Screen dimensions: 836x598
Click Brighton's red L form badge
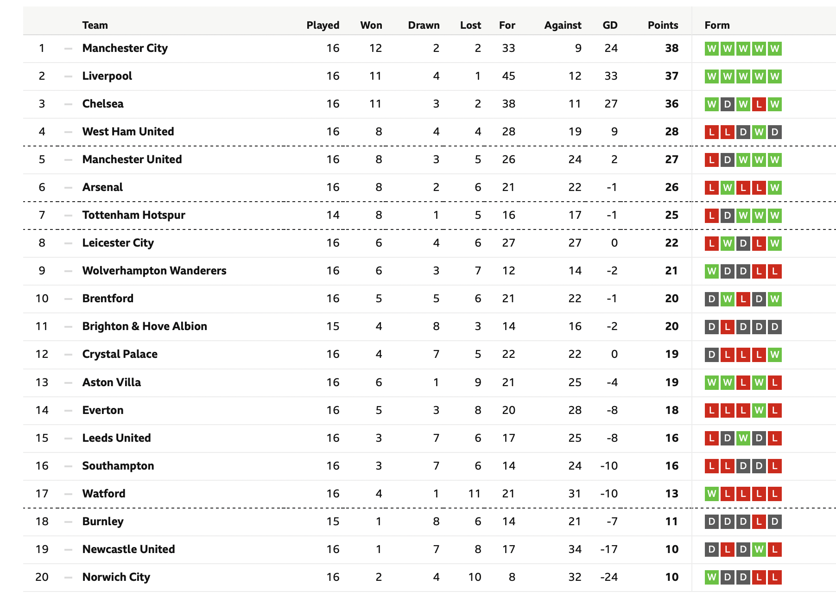728,327
